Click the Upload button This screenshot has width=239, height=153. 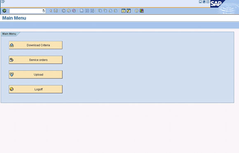pyautogui.click(x=36, y=75)
